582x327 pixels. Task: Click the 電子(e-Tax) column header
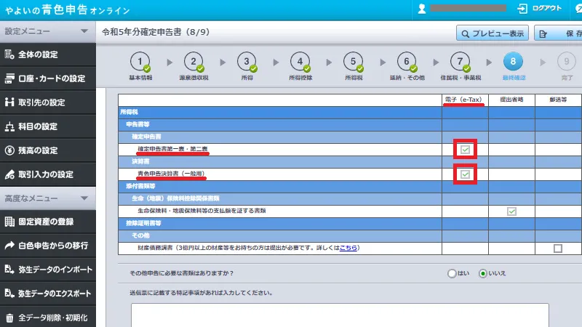[463, 100]
